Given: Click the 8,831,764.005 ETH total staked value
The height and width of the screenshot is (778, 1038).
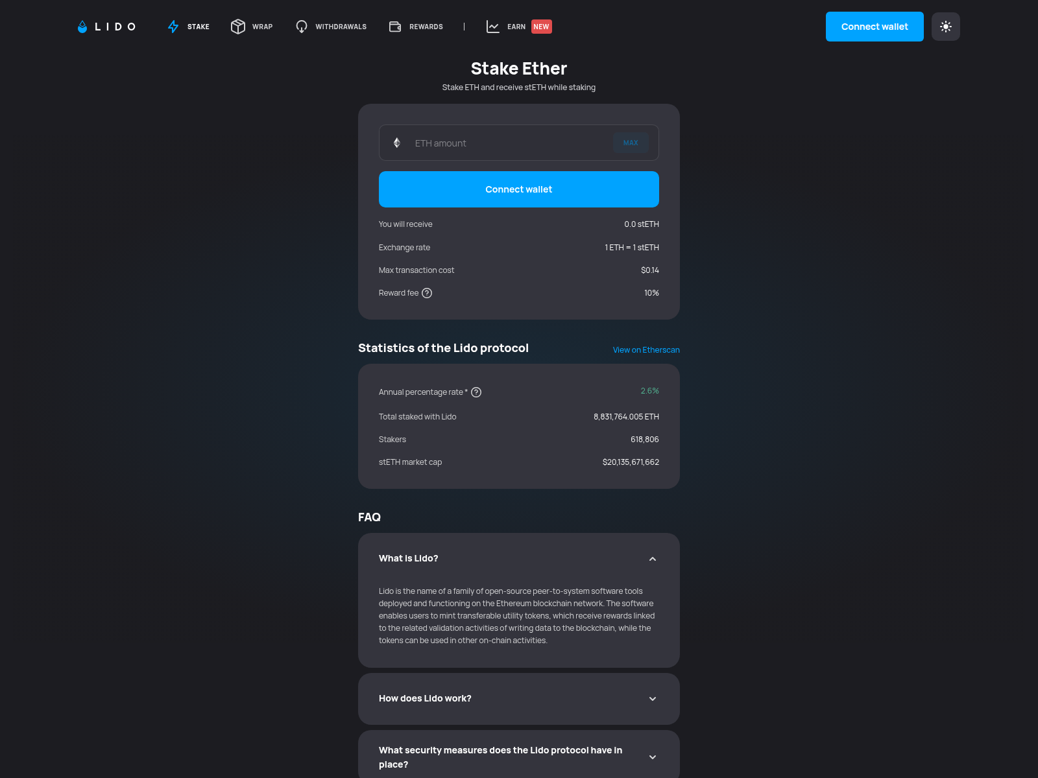Looking at the screenshot, I should tap(626, 417).
